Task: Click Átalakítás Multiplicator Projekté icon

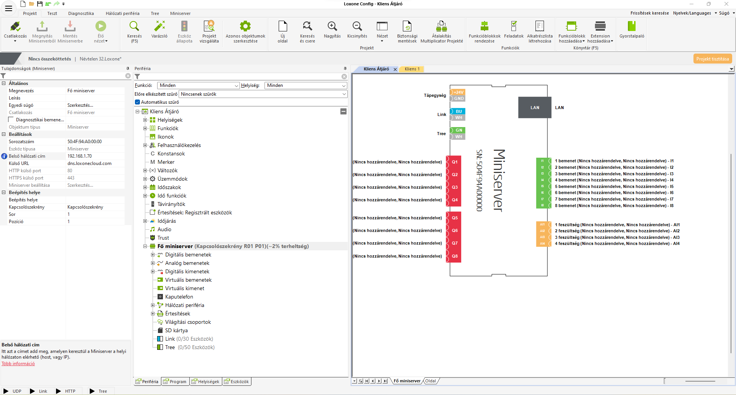Action: tap(442, 26)
